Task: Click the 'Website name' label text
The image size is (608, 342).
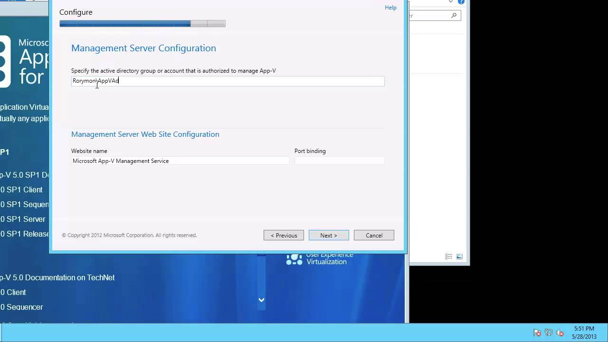Action: point(89,151)
